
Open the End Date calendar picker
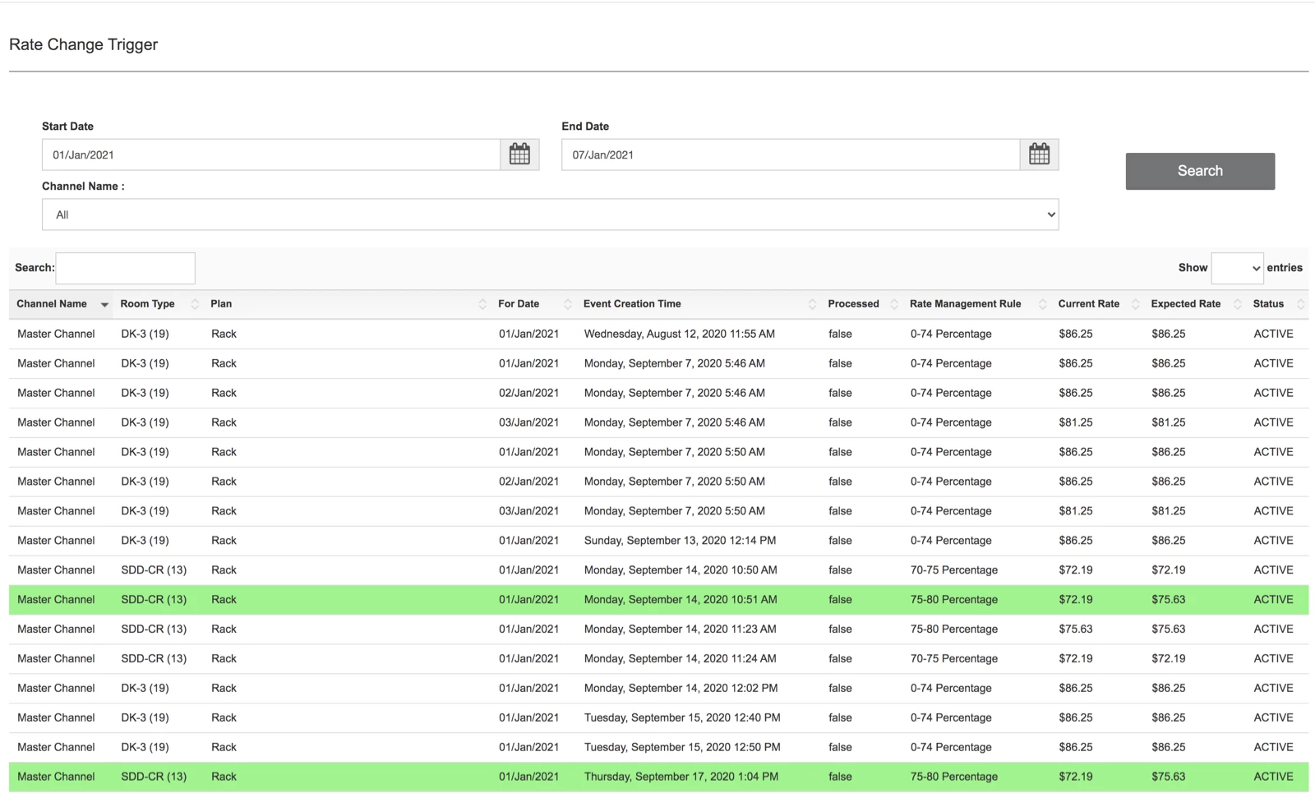(1039, 155)
